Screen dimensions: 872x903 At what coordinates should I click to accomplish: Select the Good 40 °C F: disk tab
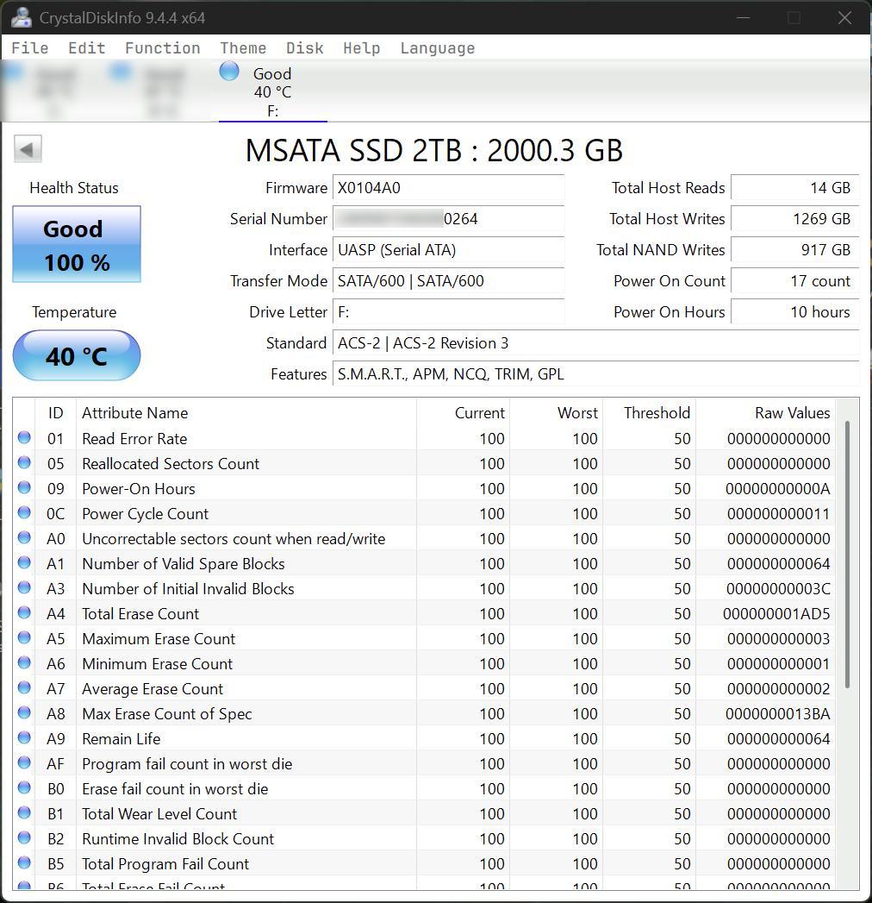click(x=272, y=91)
